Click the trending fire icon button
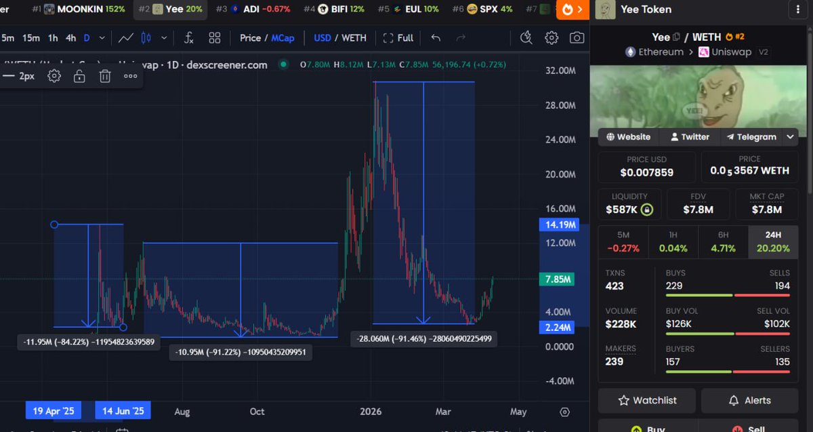 (572, 9)
